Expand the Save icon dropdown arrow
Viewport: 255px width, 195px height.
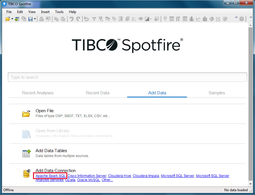pos(35,19)
